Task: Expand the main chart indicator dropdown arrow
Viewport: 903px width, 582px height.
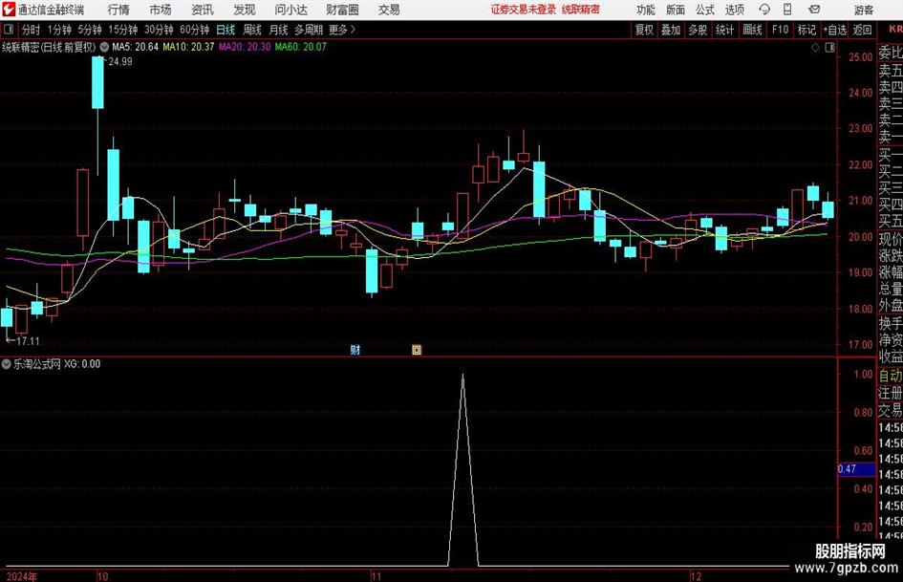Action: coord(104,47)
